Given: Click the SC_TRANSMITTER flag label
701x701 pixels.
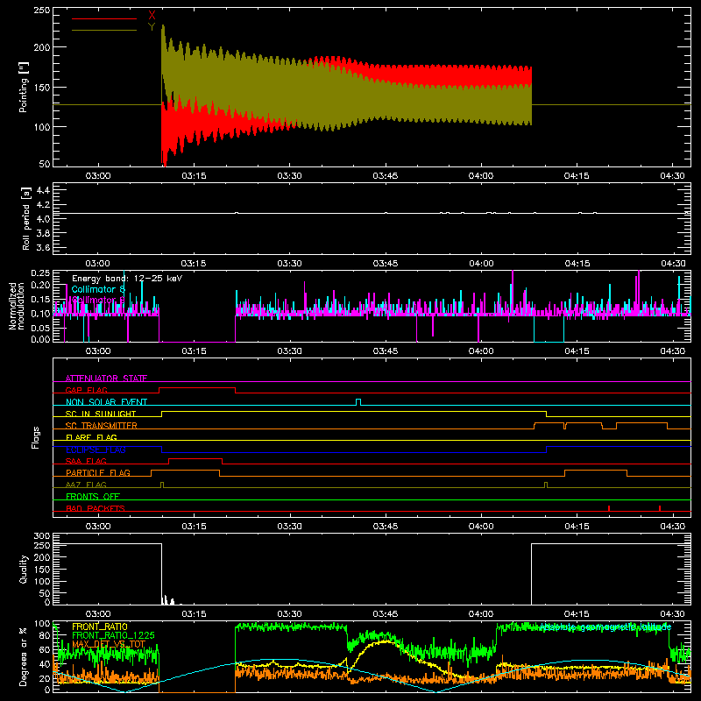Looking at the screenshot, I should pyautogui.click(x=102, y=426).
